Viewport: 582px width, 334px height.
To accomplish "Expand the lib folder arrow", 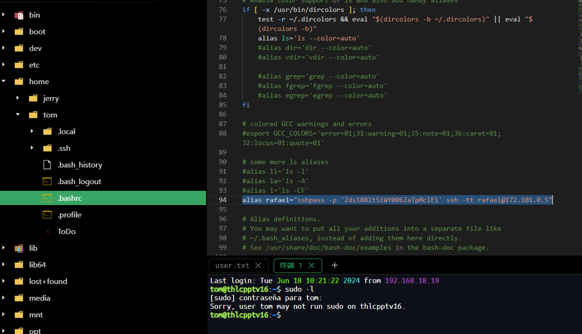I will tap(4, 248).
